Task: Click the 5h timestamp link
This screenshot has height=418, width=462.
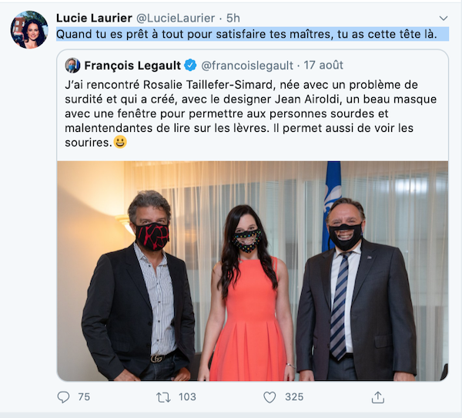Action: point(233,19)
